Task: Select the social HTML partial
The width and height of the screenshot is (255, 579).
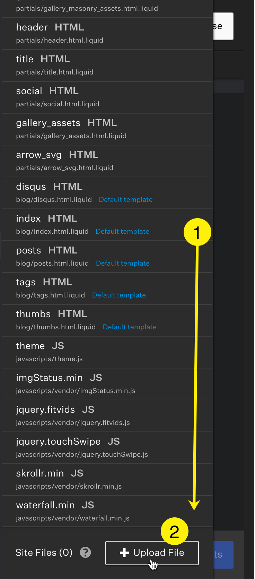Action: click(x=107, y=97)
